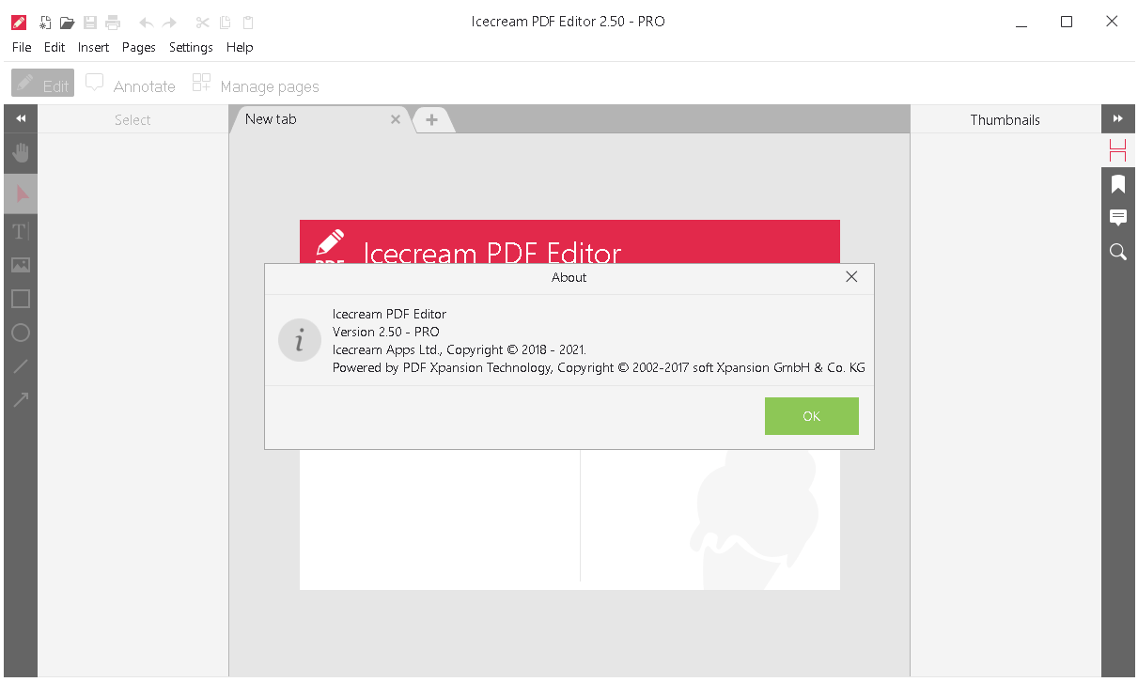
Task: Open the File menu
Action: point(22,47)
